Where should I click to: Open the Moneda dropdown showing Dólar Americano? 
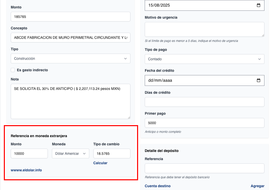tap(70, 153)
